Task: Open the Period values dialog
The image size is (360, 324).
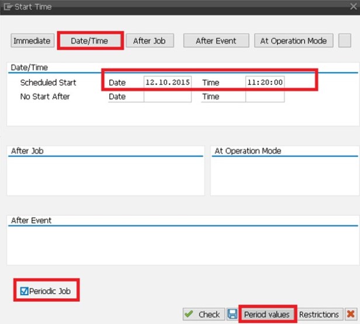Action: [266, 315]
